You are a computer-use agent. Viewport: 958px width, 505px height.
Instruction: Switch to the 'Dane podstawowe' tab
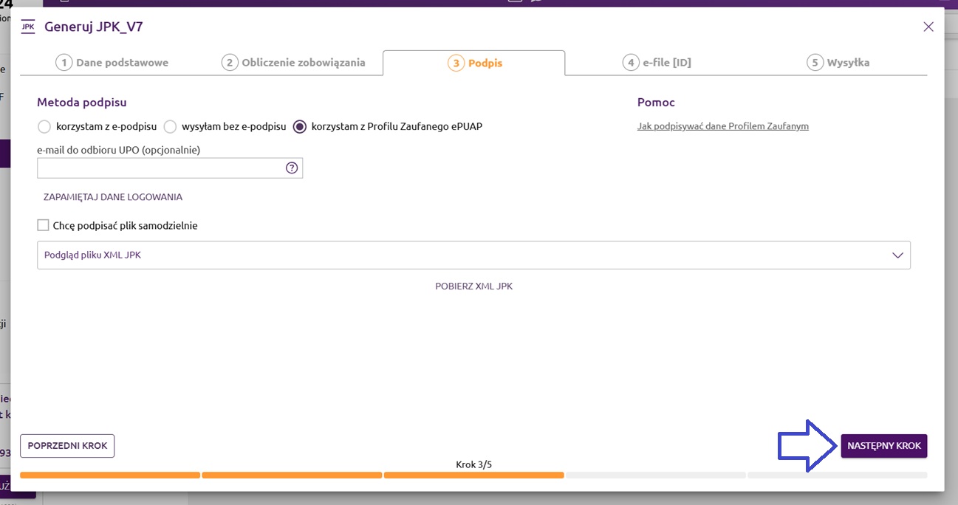point(122,63)
